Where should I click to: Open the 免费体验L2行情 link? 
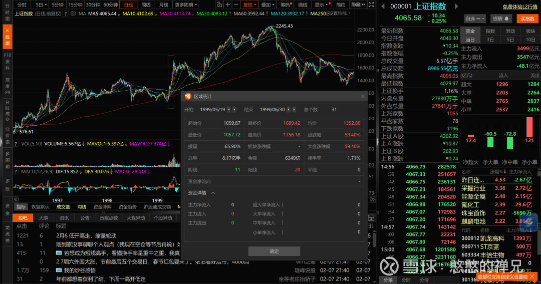click(x=520, y=7)
